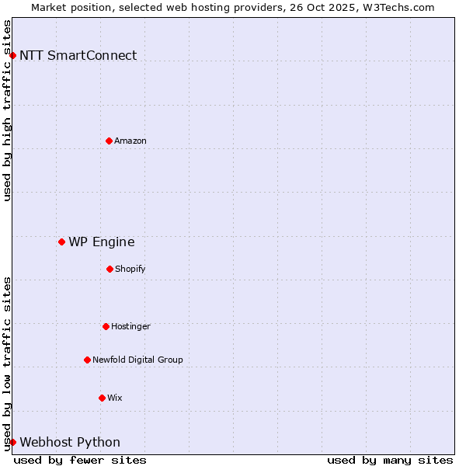The height and width of the screenshot is (466, 466).
Task: Click the Shopify red diamond marker
Action: [110, 269]
